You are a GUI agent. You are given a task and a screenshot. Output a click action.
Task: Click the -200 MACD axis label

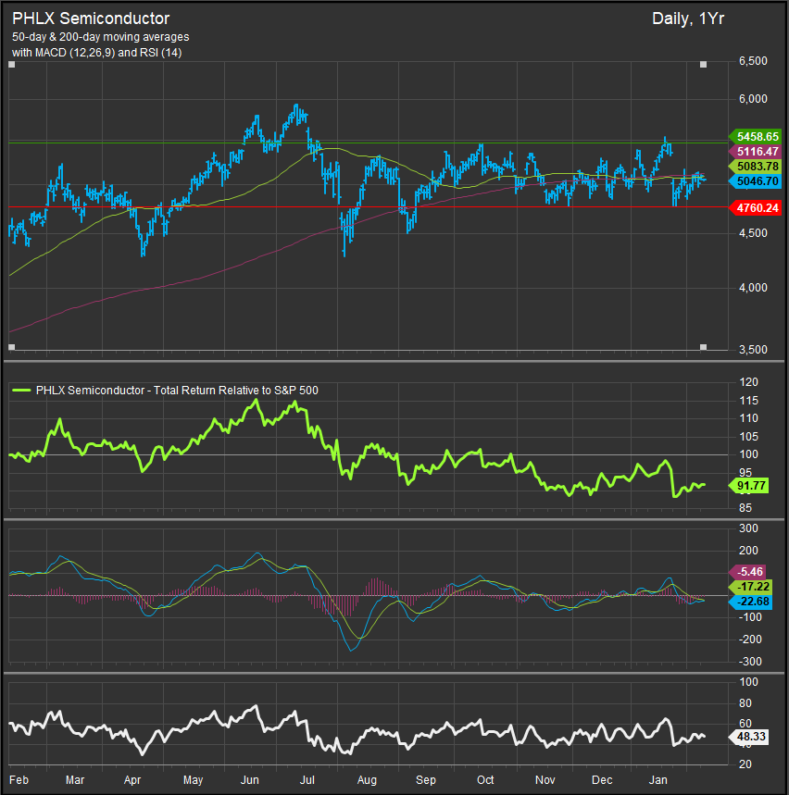click(749, 640)
